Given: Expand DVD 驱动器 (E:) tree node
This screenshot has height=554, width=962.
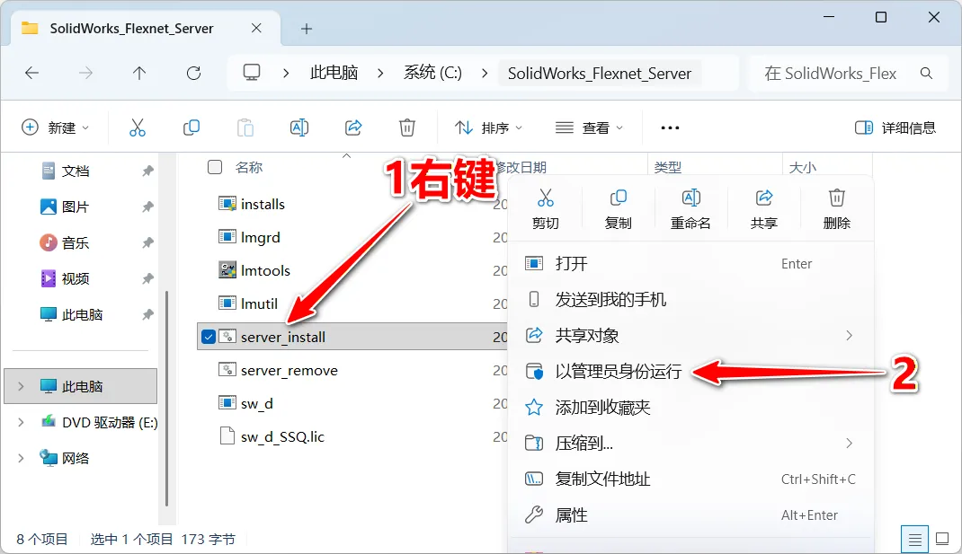Looking at the screenshot, I should 22,422.
